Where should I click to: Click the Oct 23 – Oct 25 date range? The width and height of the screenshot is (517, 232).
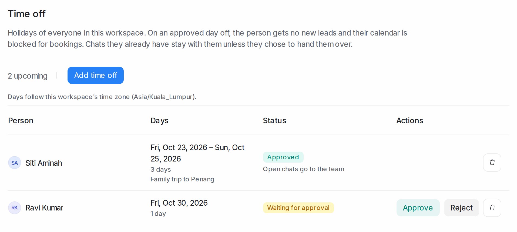[x=197, y=153]
